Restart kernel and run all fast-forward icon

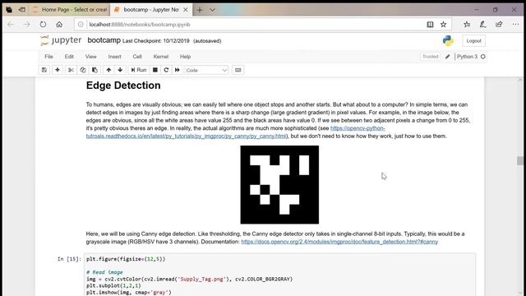coord(178,70)
